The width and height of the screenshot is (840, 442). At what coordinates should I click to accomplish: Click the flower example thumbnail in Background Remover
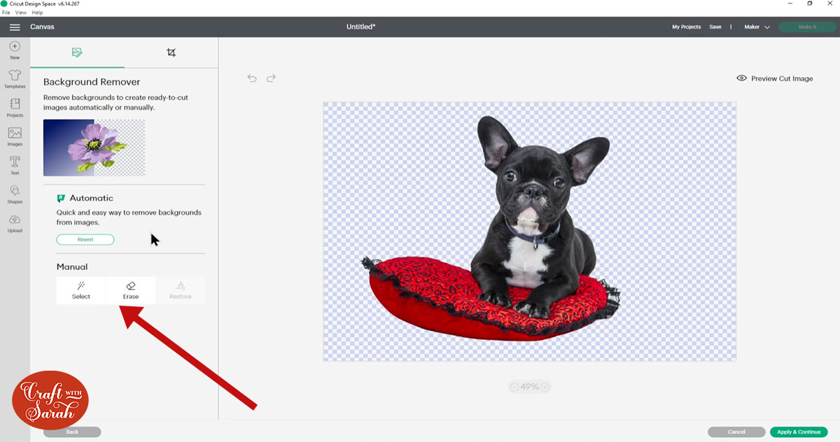[x=93, y=147]
